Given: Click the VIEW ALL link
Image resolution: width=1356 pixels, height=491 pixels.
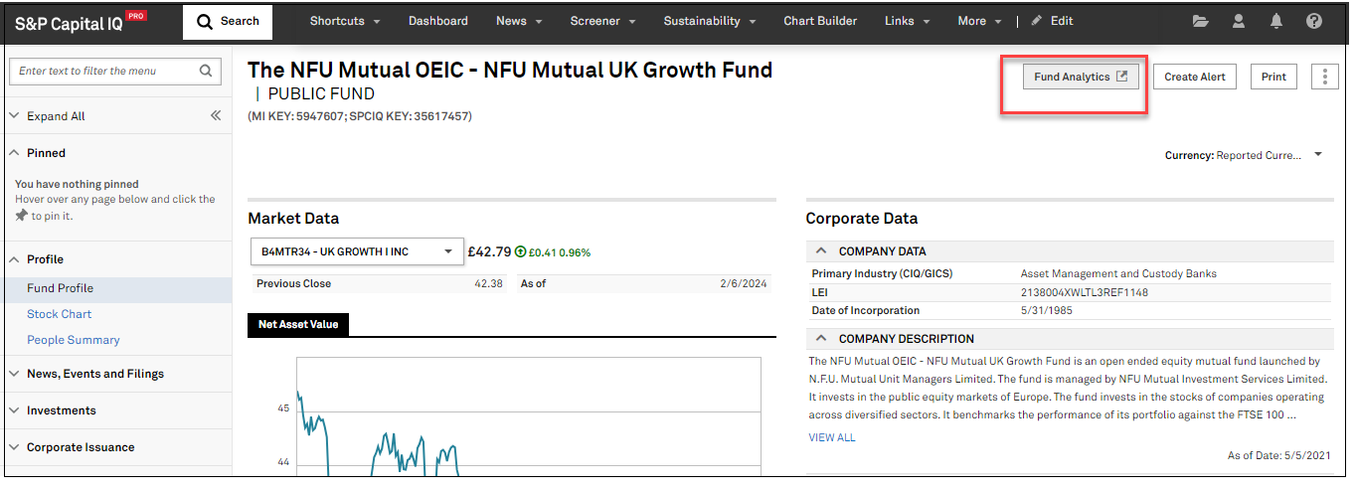Looking at the screenshot, I should coord(831,437).
